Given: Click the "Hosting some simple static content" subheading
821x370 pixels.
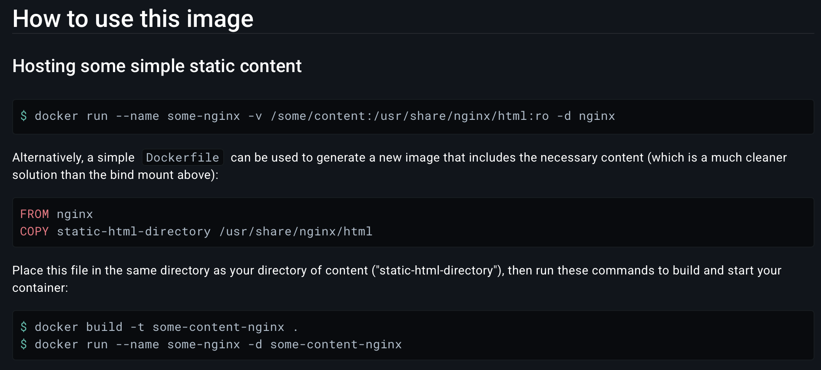Looking at the screenshot, I should [x=157, y=66].
